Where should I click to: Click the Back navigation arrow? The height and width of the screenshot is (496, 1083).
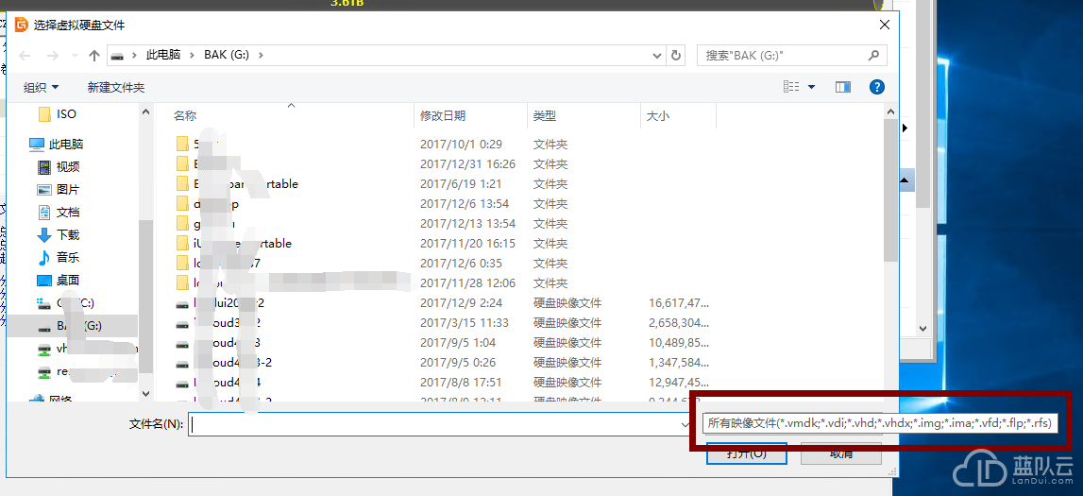[25, 56]
